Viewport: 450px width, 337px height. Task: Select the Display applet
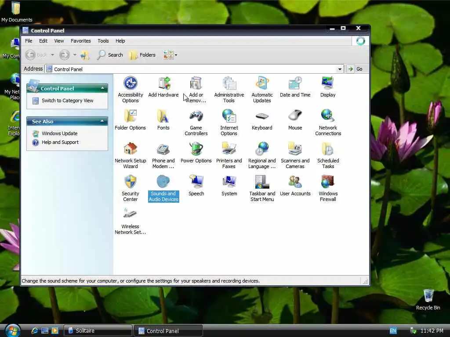(328, 87)
